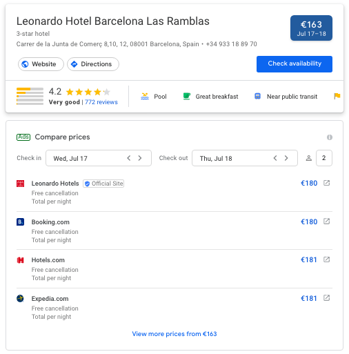Click the Pool amenity icon

145,96
